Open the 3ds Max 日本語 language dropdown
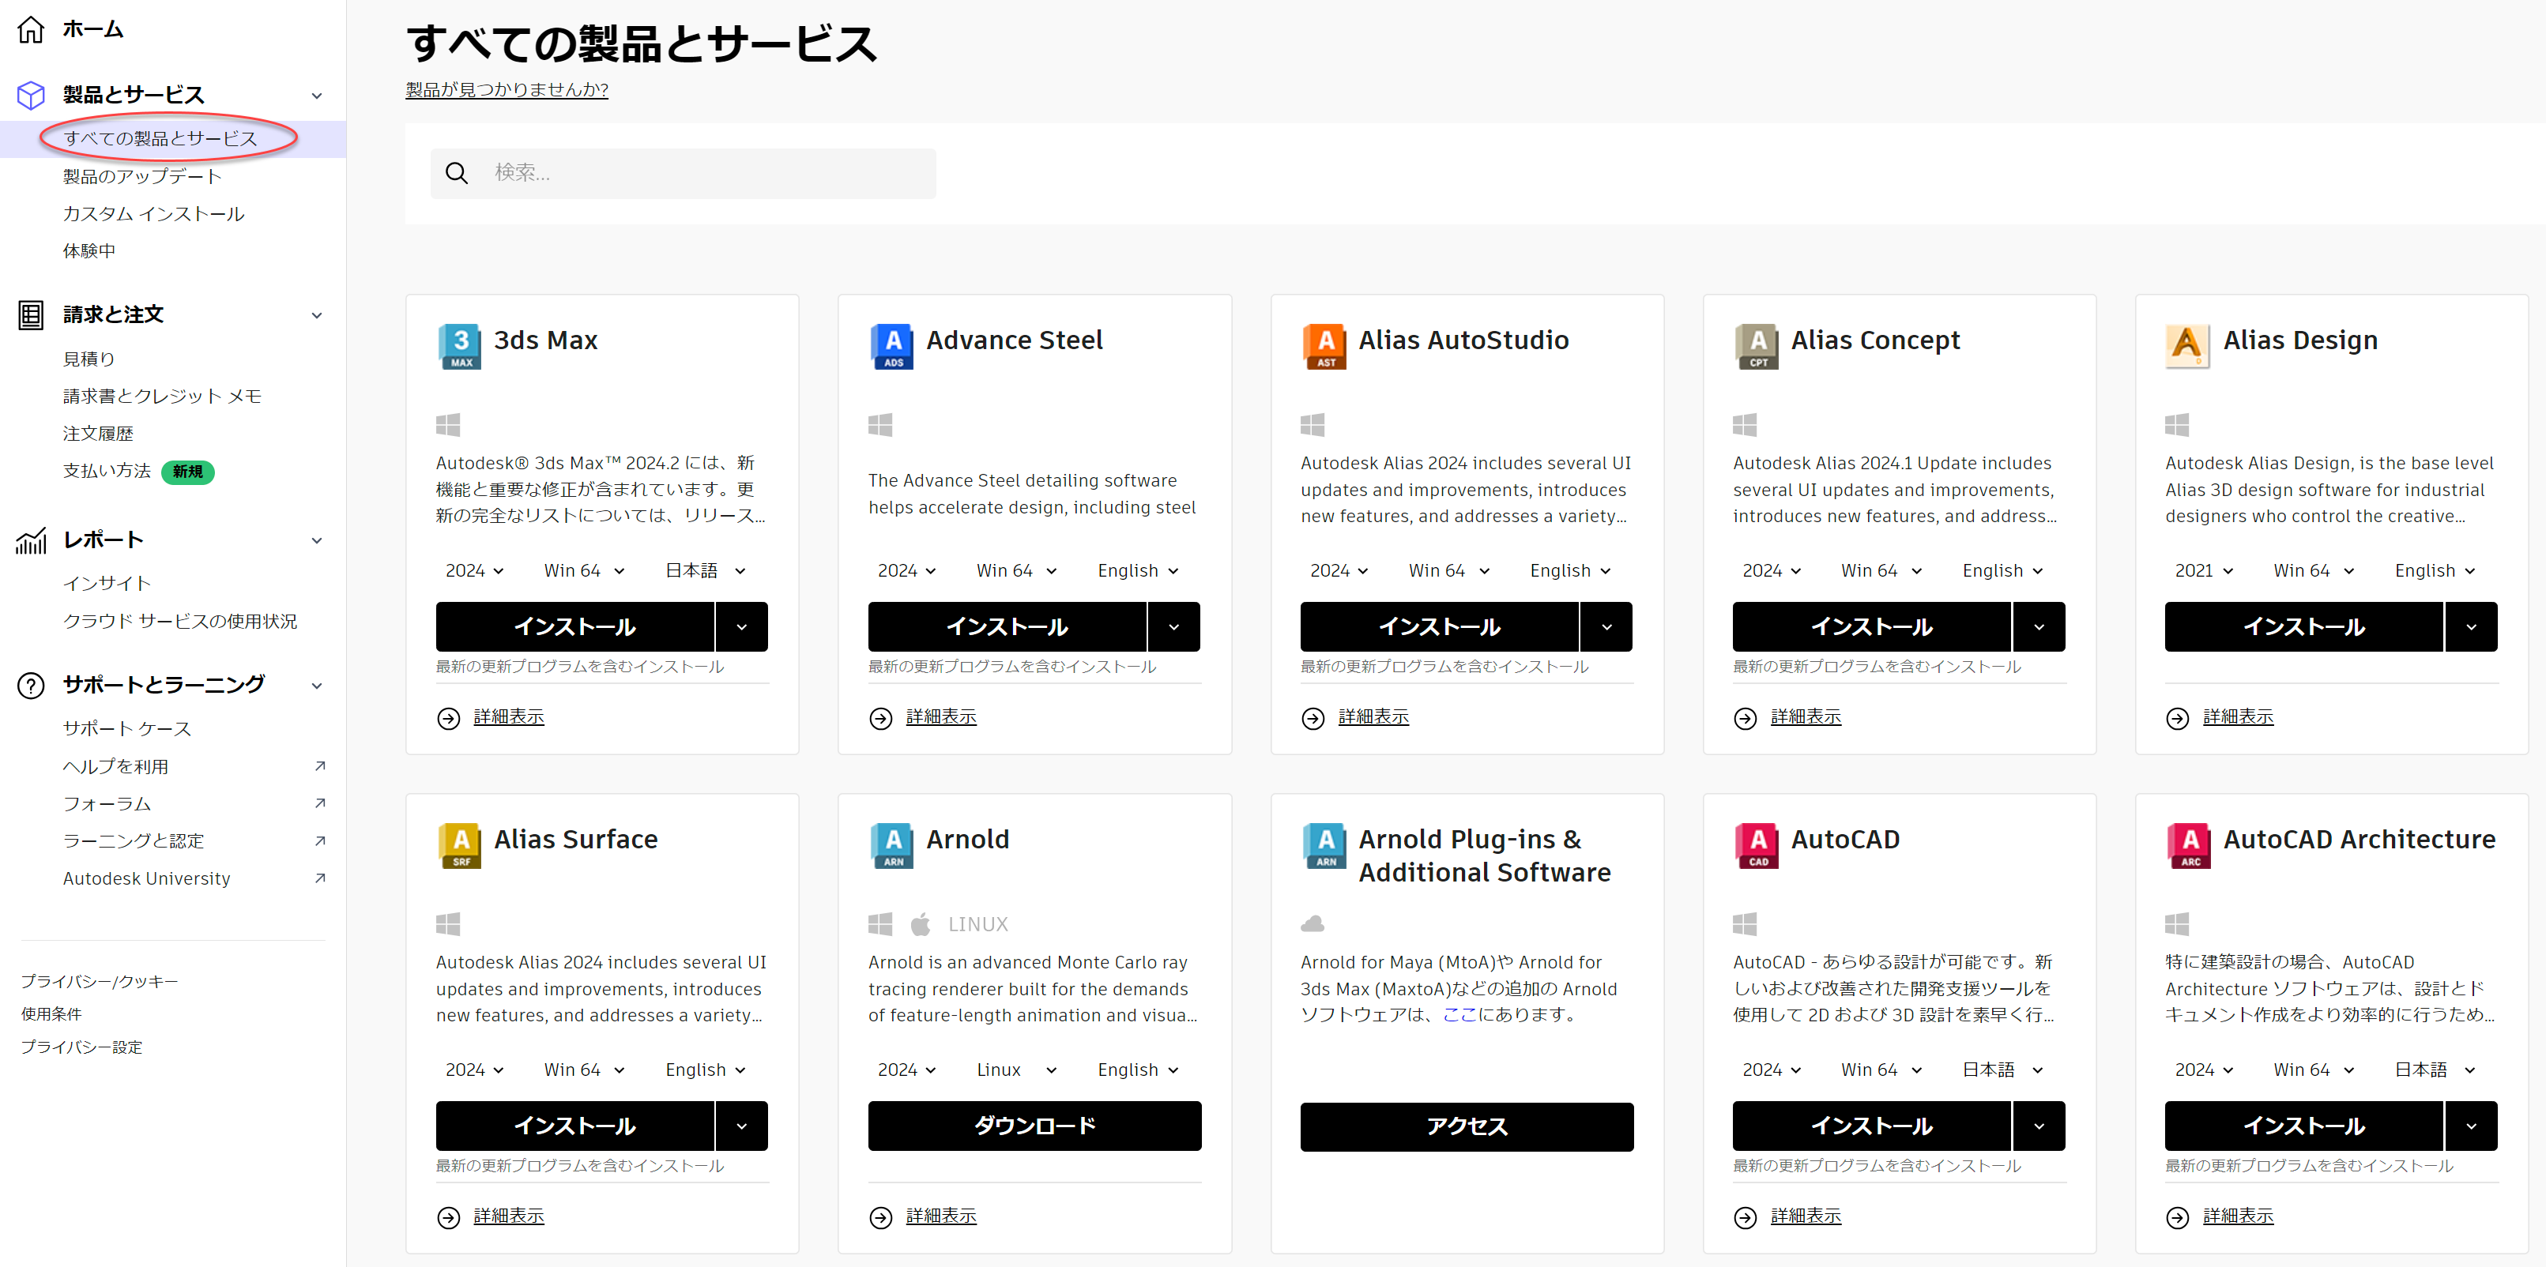The width and height of the screenshot is (2546, 1267). 705,570
